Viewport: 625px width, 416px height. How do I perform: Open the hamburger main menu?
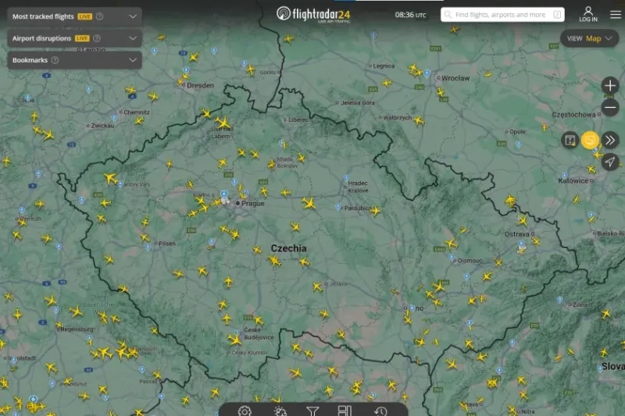point(616,15)
